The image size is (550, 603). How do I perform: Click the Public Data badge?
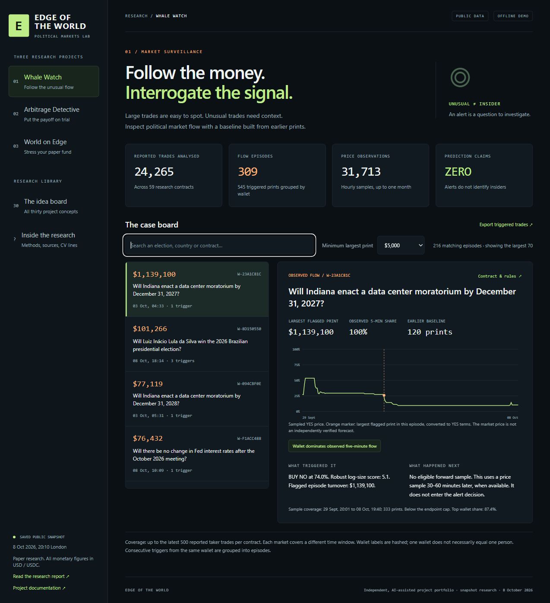click(x=470, y=16)
